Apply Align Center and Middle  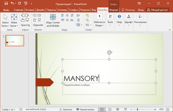click(53, 20)
